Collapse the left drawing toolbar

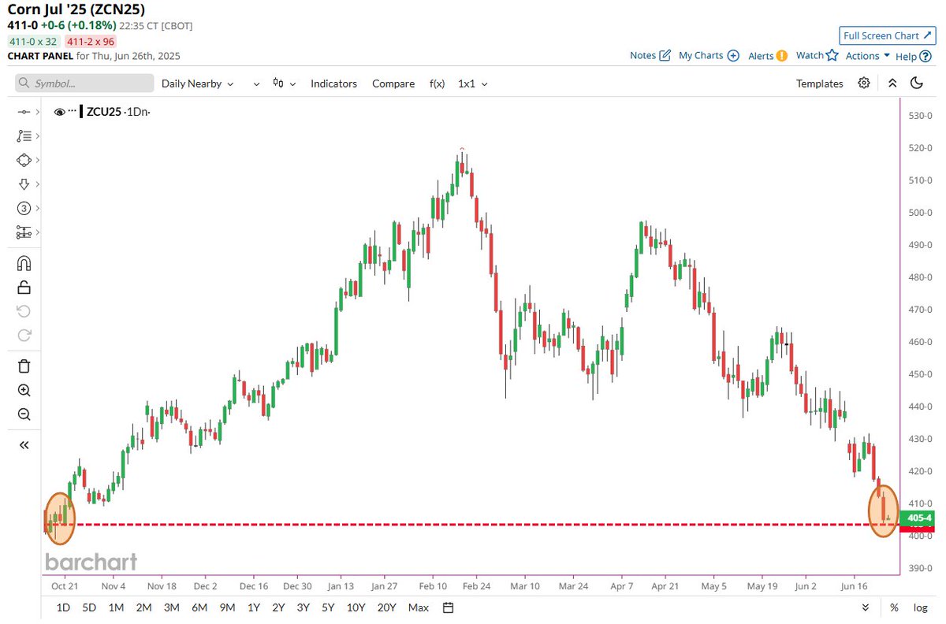24,445
